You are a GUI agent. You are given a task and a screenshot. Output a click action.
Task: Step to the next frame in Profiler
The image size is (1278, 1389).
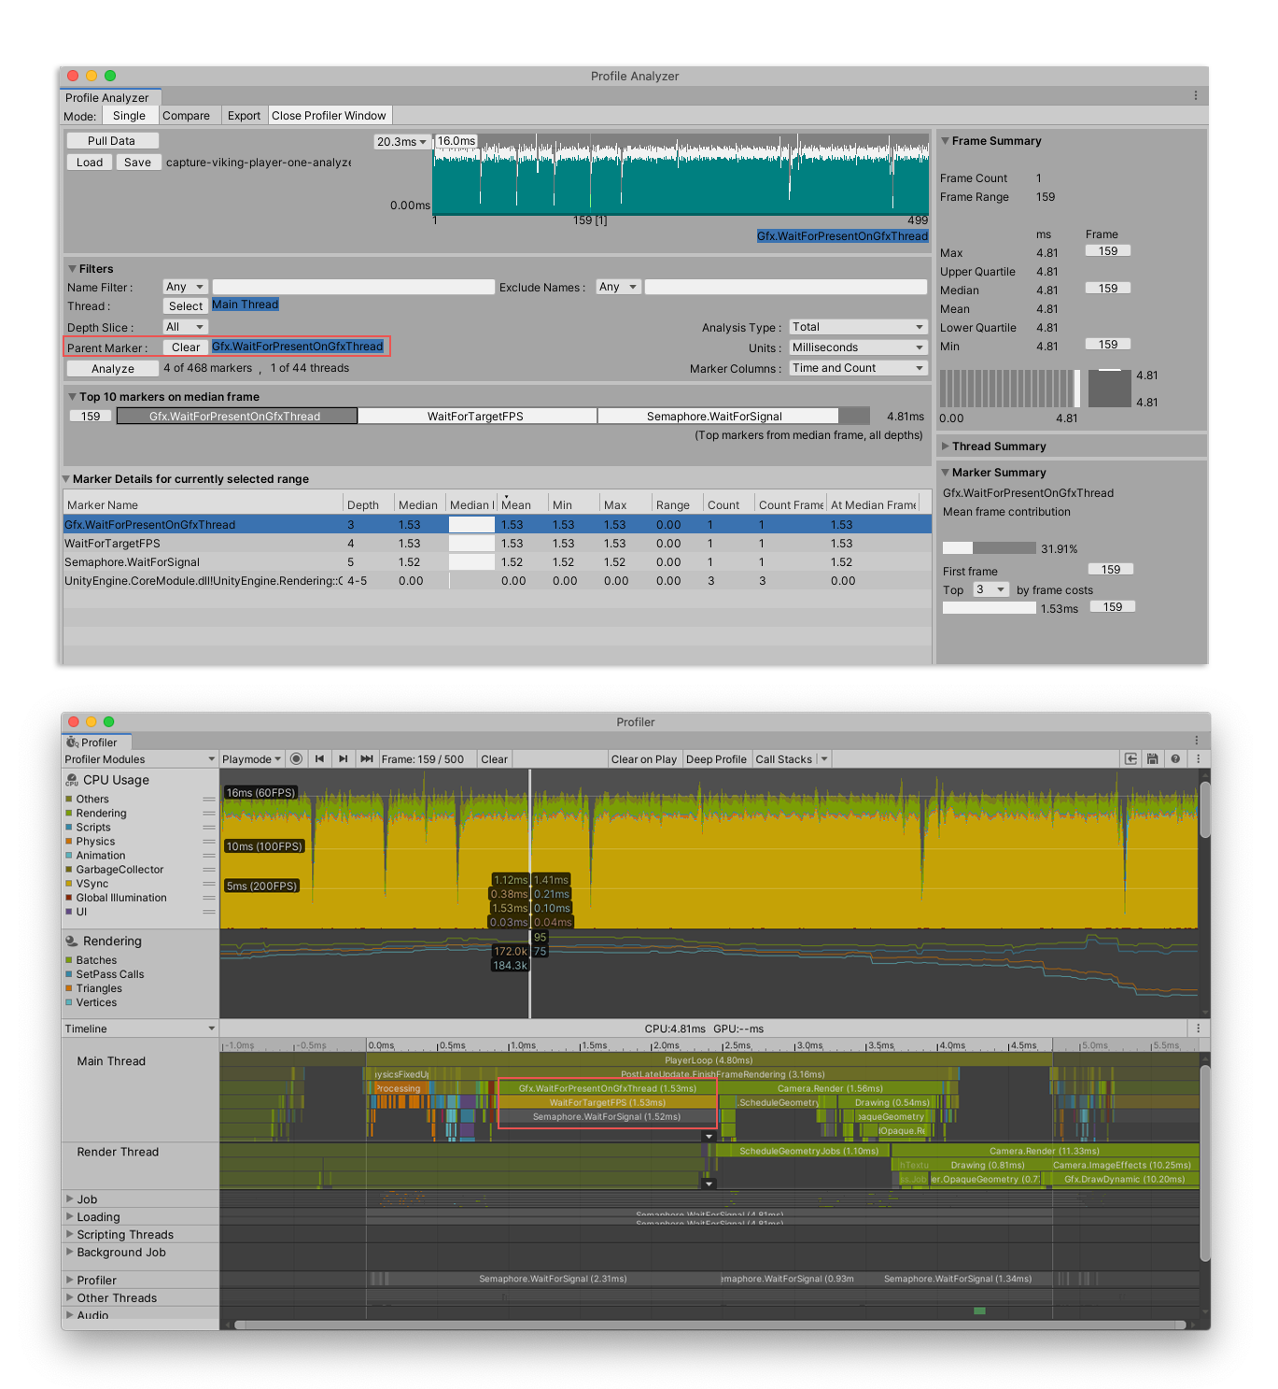(x=343, y=759)
